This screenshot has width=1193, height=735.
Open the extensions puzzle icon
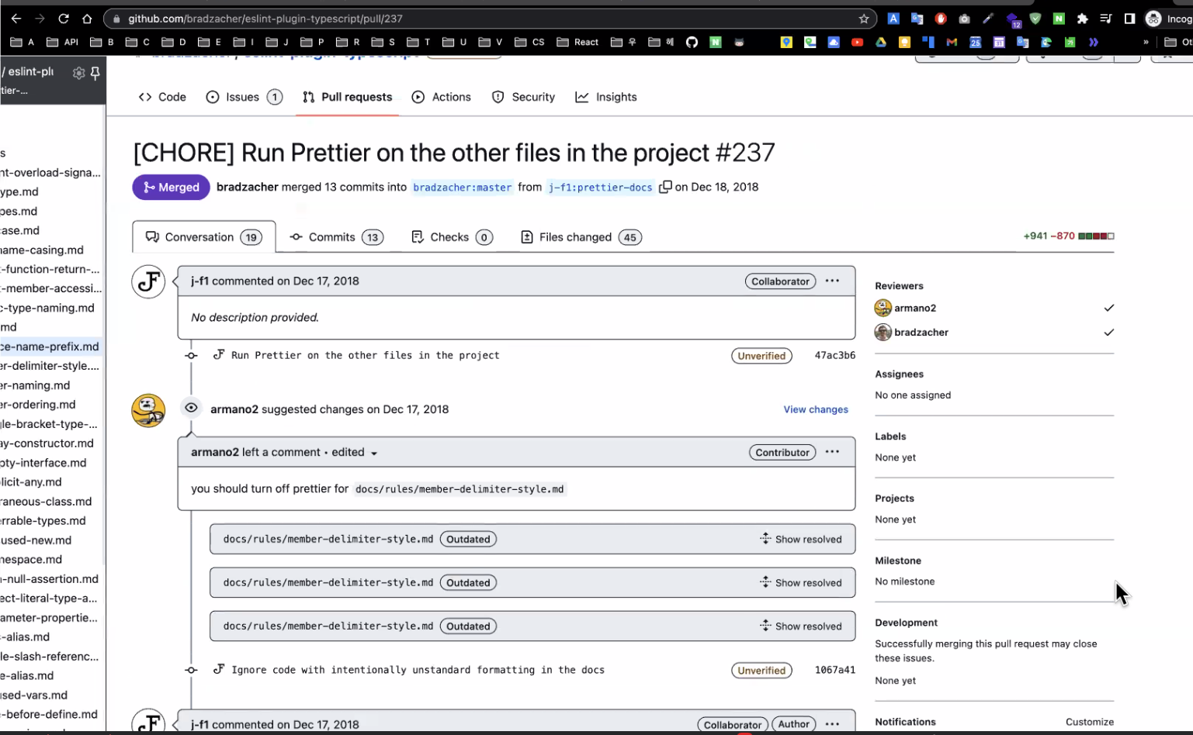(x=1082, y=19)
